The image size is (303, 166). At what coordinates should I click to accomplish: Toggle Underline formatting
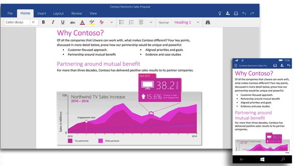pyautogui.click(x=63, y=22)
